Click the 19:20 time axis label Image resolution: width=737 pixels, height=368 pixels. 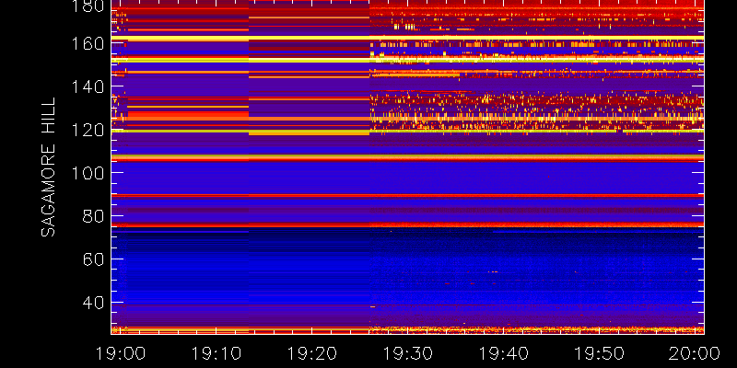pyautogui.click(x=311, y=353)
